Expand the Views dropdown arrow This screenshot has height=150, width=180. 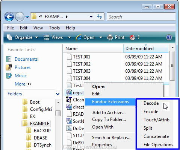pos(69,37)
